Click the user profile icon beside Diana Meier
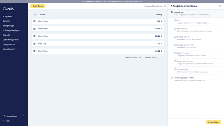Screen dimensions: 224x126 4,116
